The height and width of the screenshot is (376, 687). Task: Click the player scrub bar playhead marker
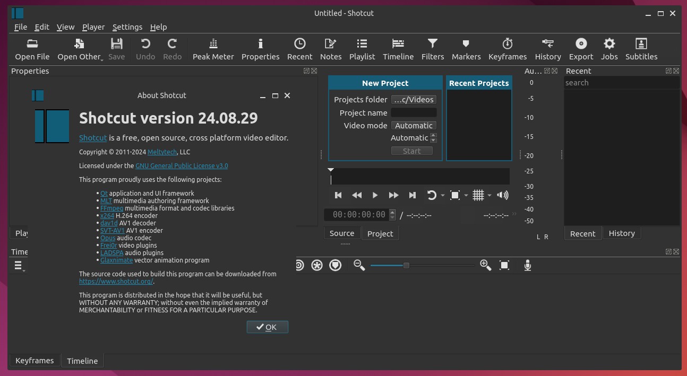pos(331,170)
